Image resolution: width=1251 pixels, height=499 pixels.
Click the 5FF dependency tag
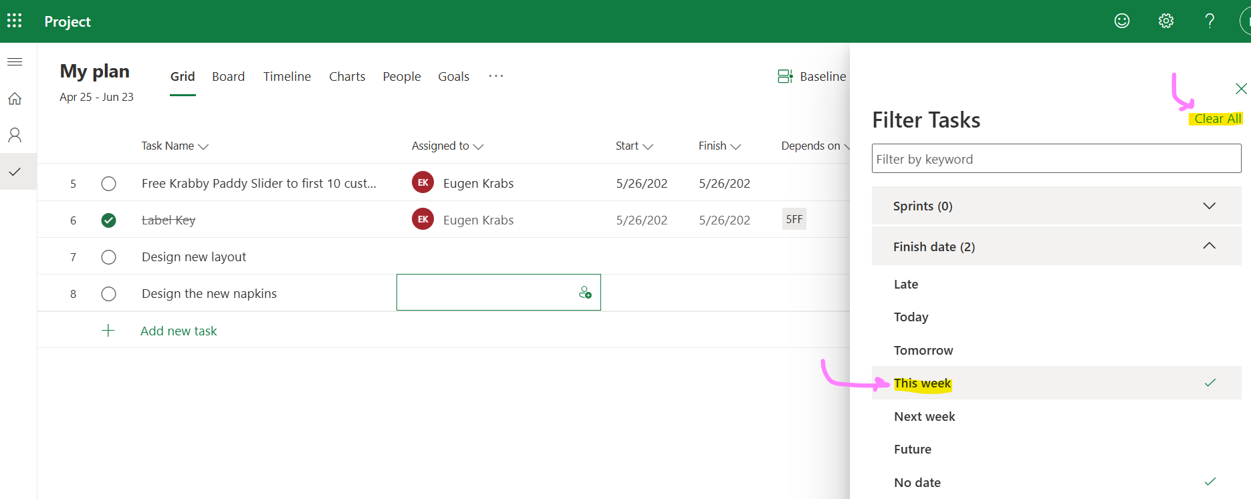pyautogui.click(x=794, y=219)
